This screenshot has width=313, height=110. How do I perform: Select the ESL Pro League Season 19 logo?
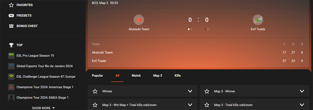[x=11, y=55]
